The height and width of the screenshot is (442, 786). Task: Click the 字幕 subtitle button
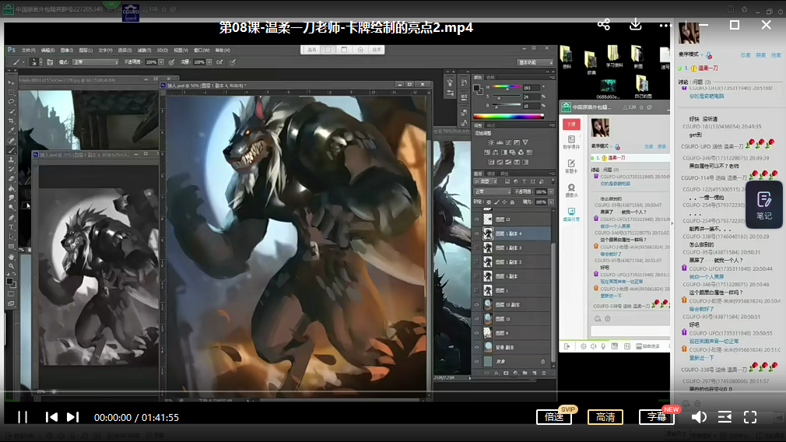coord(657,417)
